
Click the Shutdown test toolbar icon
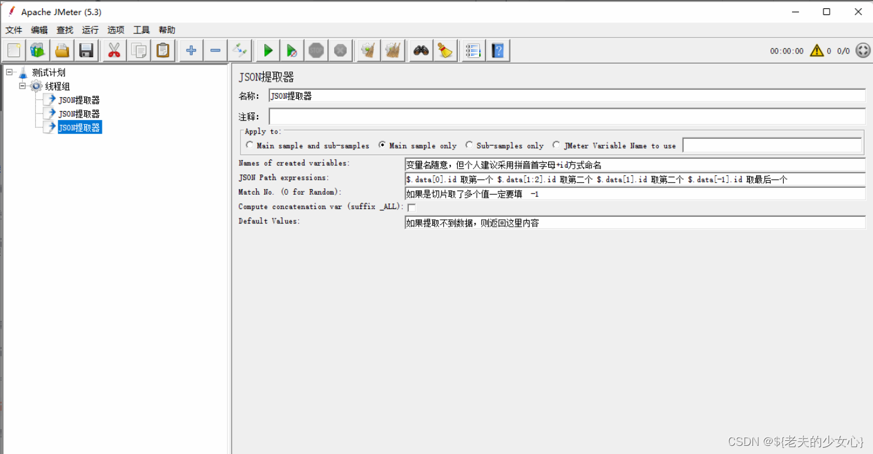(x=340, y=50)
